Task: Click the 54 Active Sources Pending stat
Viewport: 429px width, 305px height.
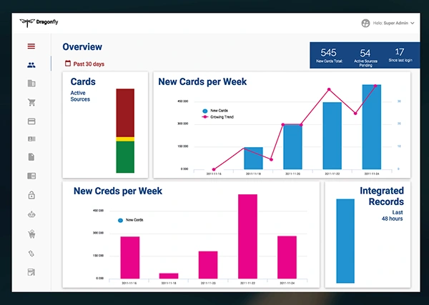Action: tap(365, 57)
